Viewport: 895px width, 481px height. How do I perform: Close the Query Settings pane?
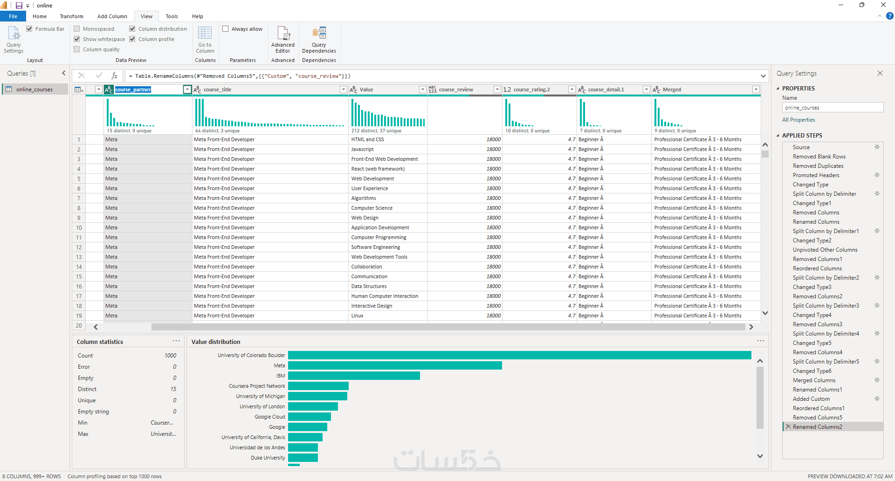(880, 73)
